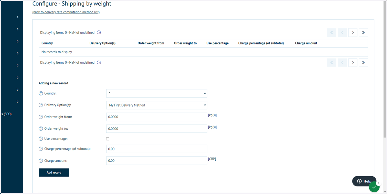
Task: Click the 'Adding a new record' heading
Action: [54, 83]
